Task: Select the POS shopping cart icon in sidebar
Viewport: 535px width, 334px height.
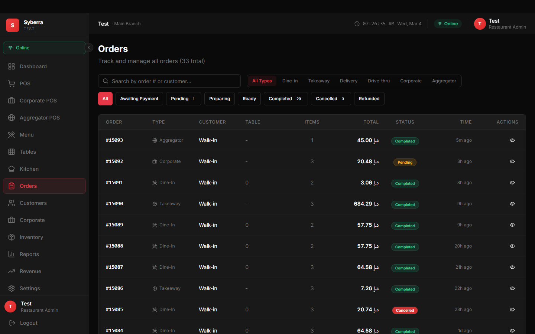Action: 12,83
